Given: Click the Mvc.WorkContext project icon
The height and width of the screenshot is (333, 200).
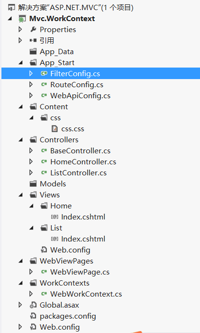Looking at the screenshot, I should coord(22,19).
